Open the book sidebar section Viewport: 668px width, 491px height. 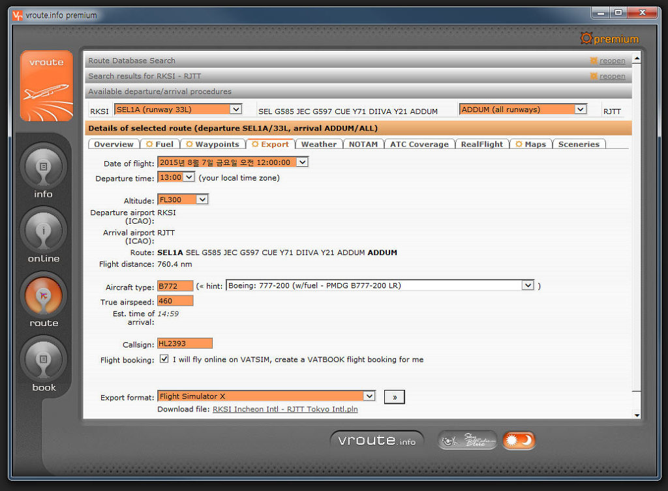coord(43,360)
